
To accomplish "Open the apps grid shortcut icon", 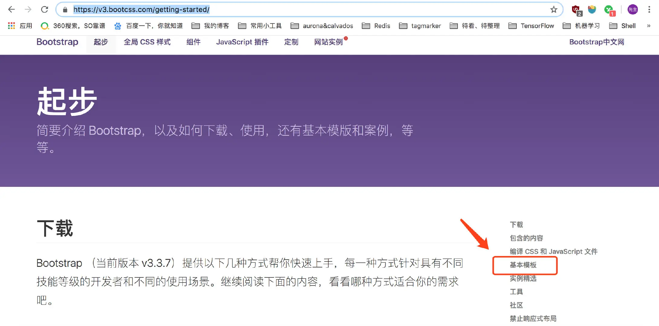I will pos(11,26).
